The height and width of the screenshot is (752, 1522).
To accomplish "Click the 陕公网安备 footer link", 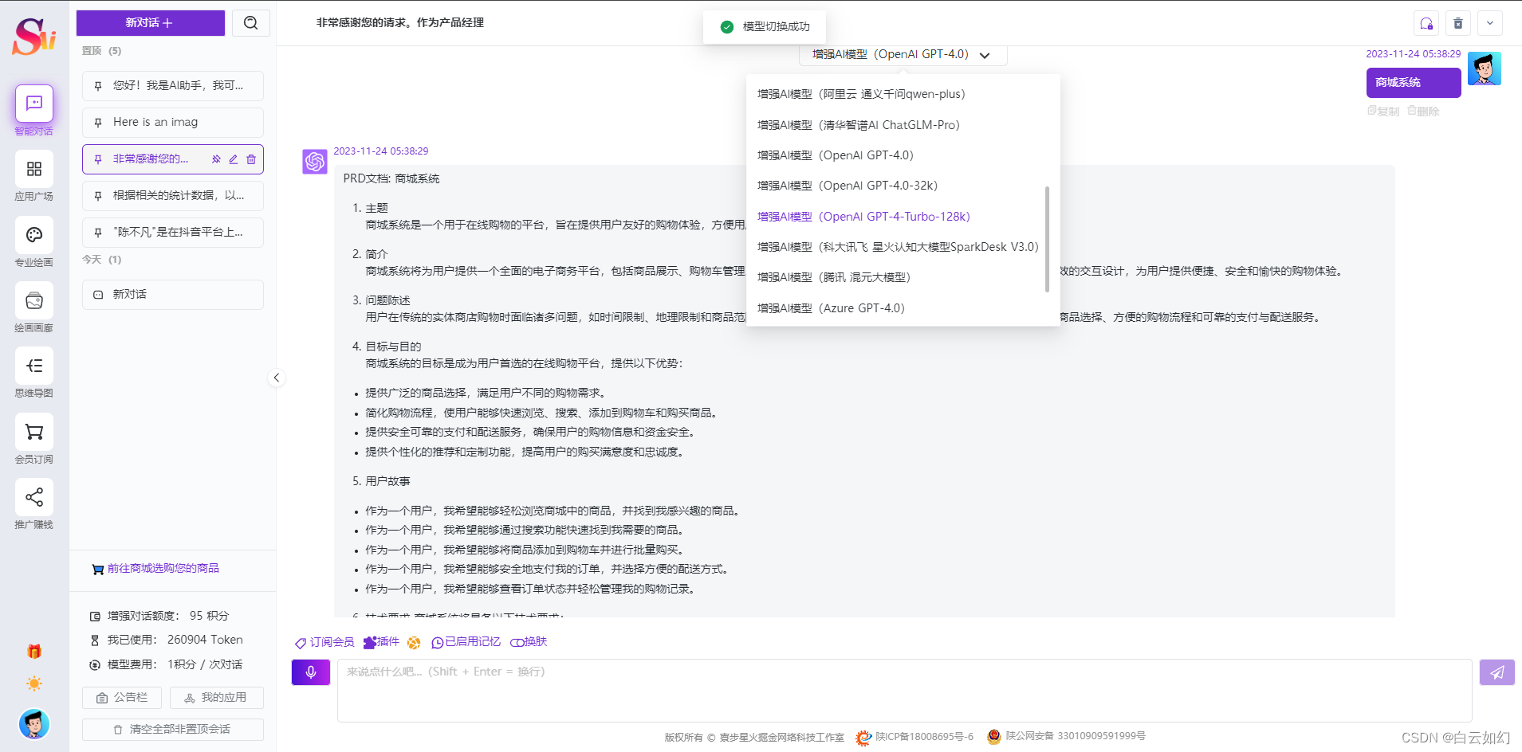I will coord(1066,737).
